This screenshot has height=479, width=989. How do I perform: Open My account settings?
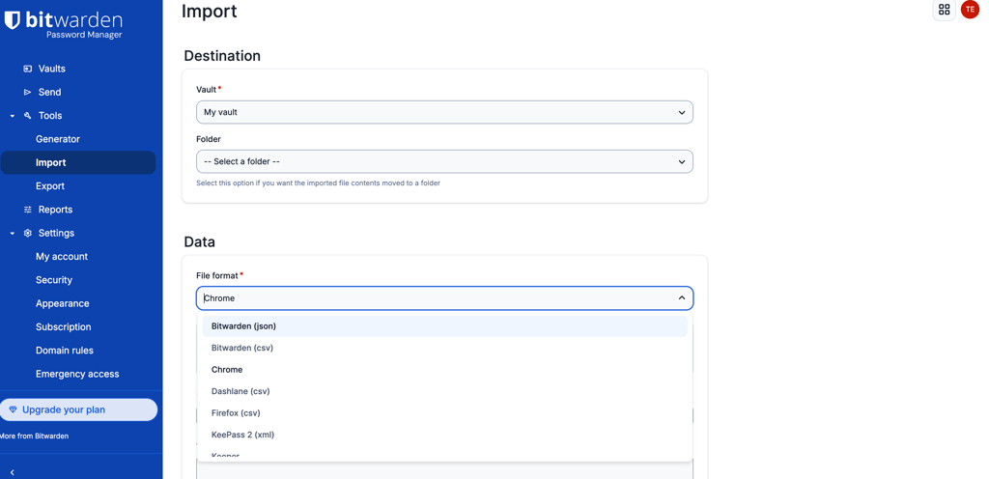pyautogui.click(x=62, y=257)
